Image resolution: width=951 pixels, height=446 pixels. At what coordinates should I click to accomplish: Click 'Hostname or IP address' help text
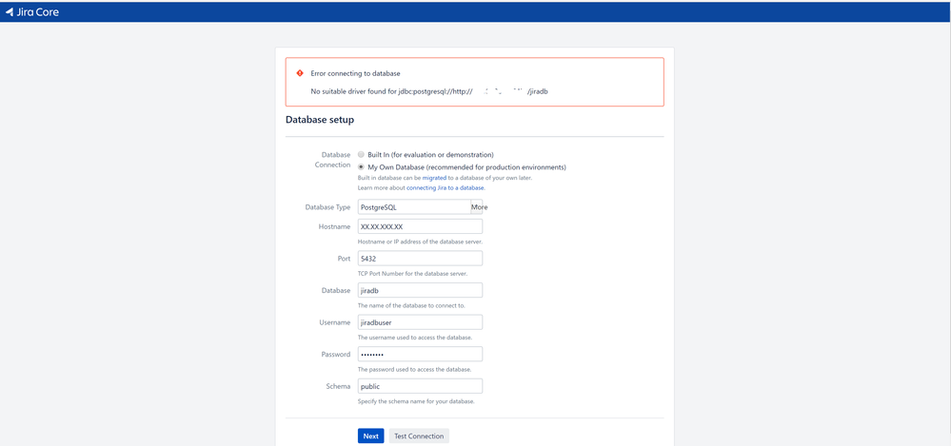(x=421, y=242)
